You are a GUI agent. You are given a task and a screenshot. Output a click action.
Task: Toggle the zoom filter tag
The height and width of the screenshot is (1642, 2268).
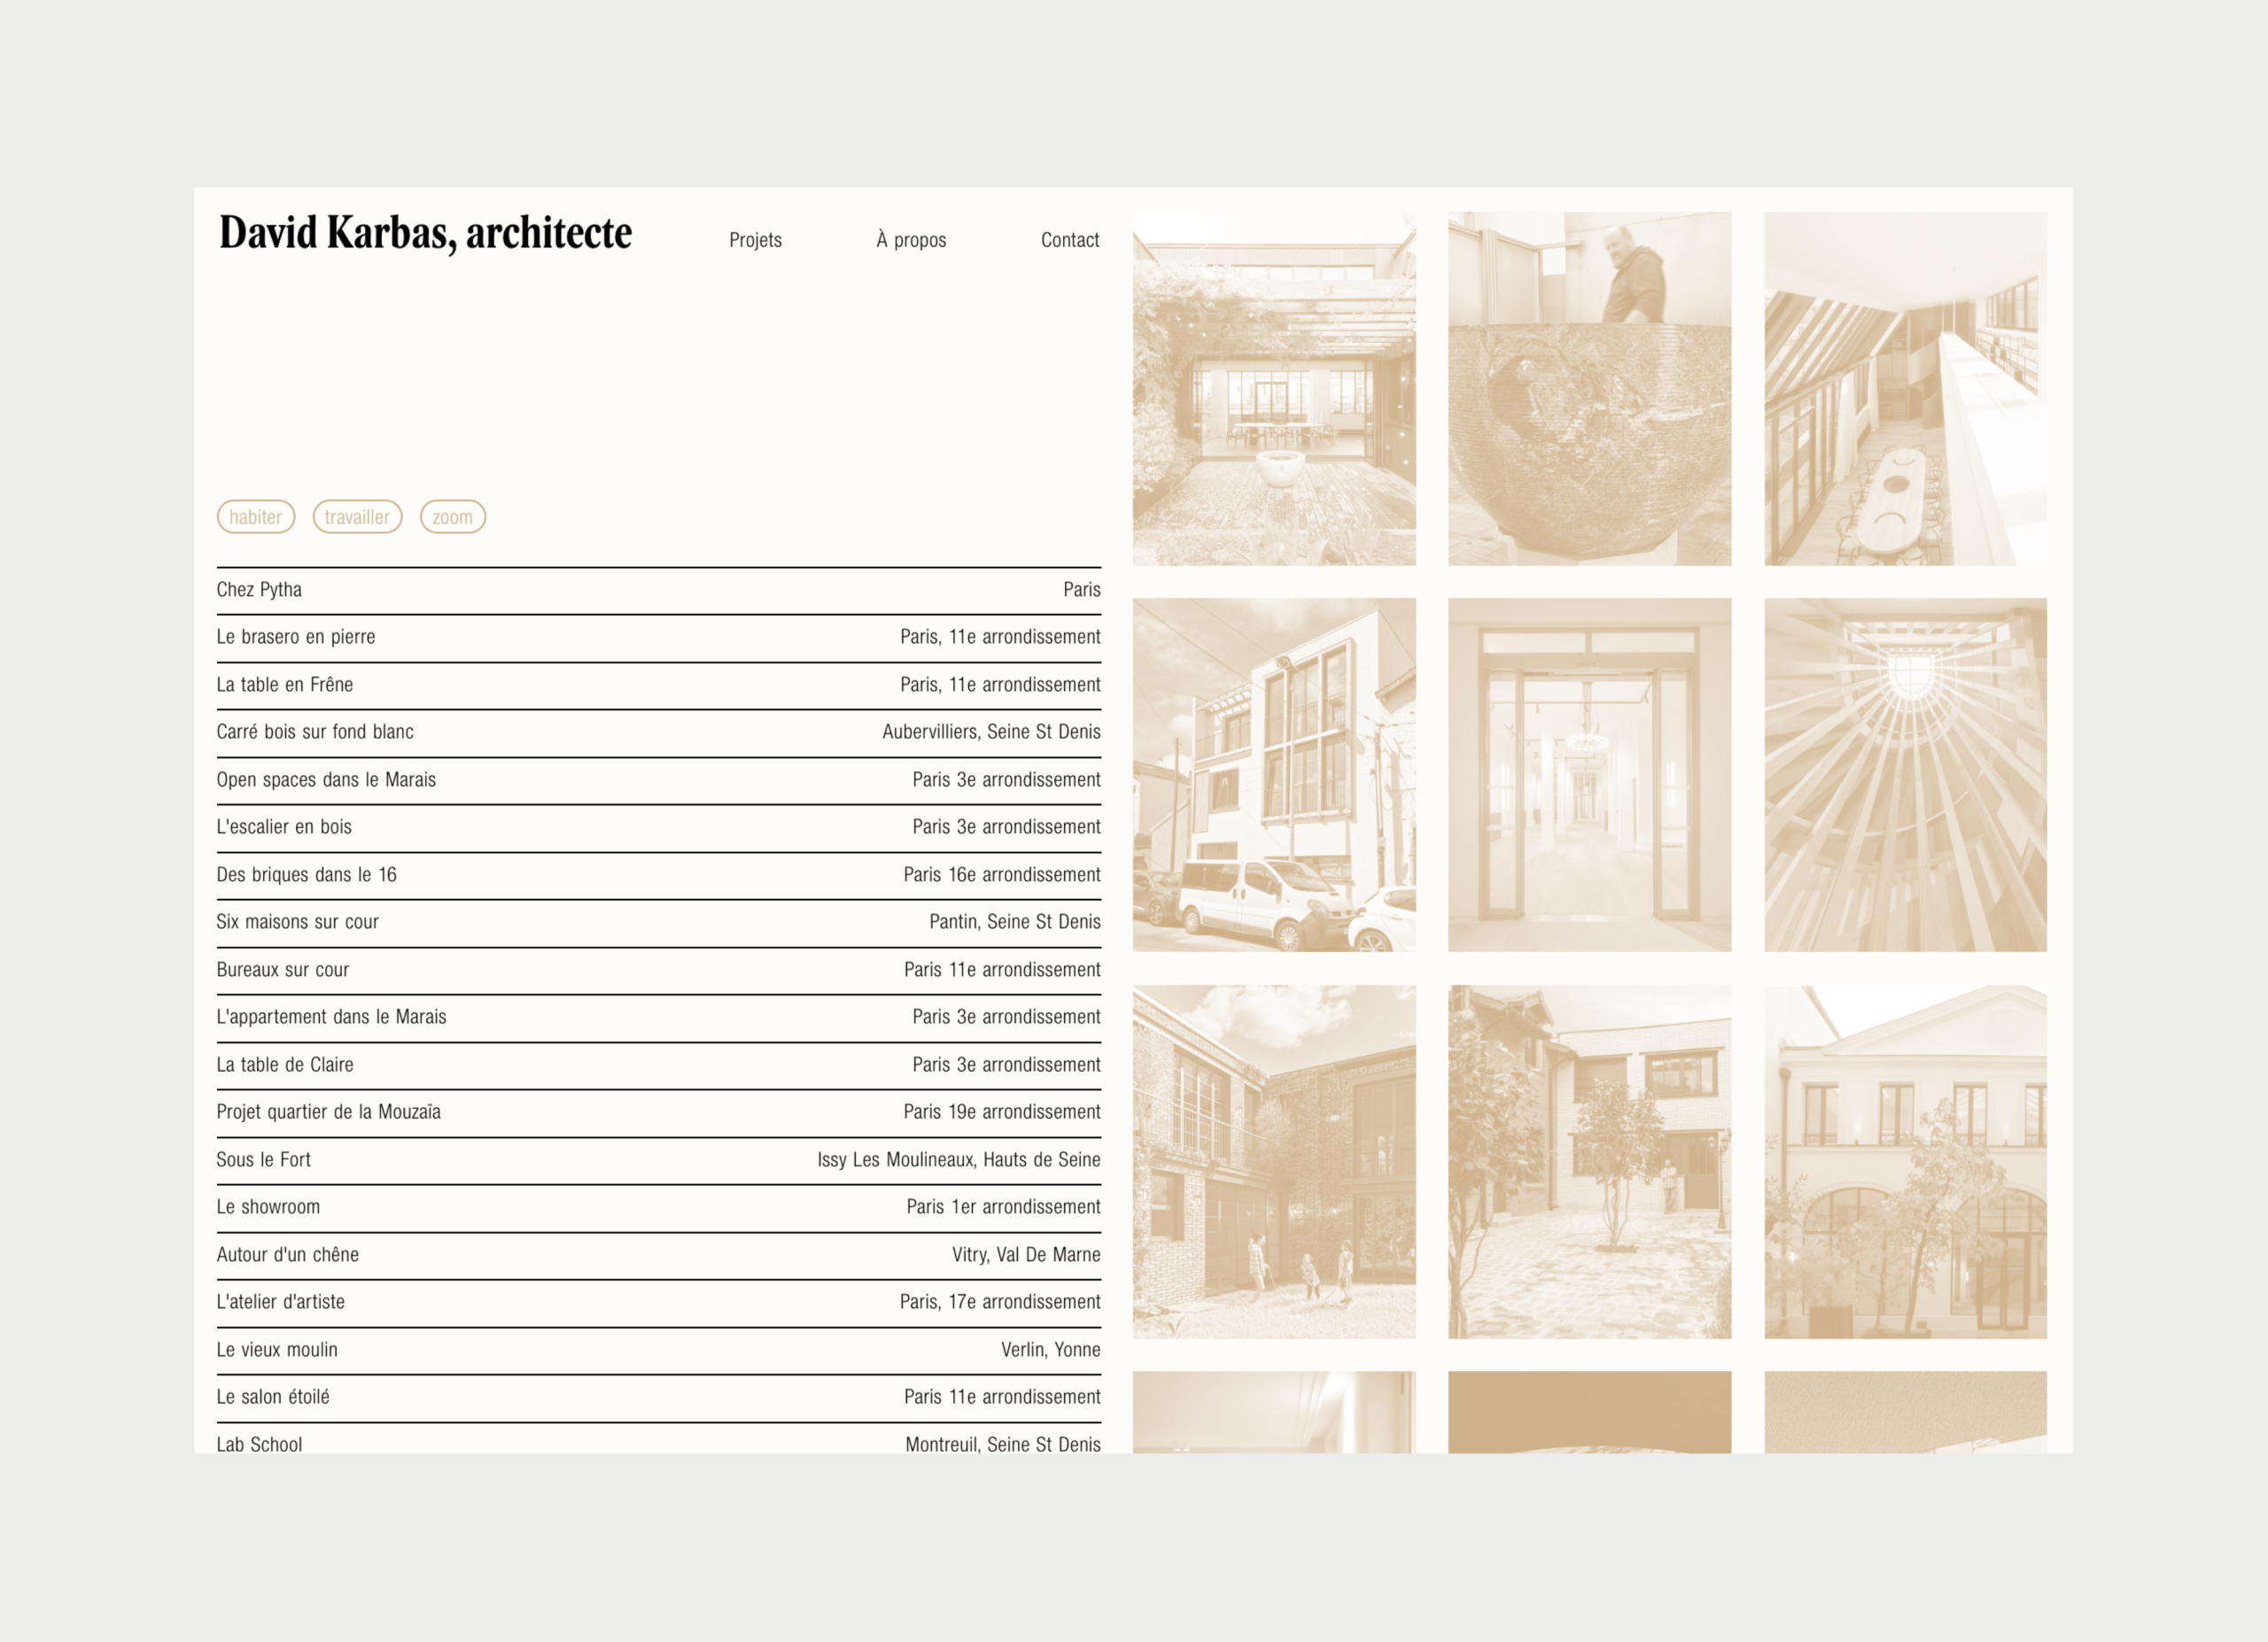[x=452, y=516]
